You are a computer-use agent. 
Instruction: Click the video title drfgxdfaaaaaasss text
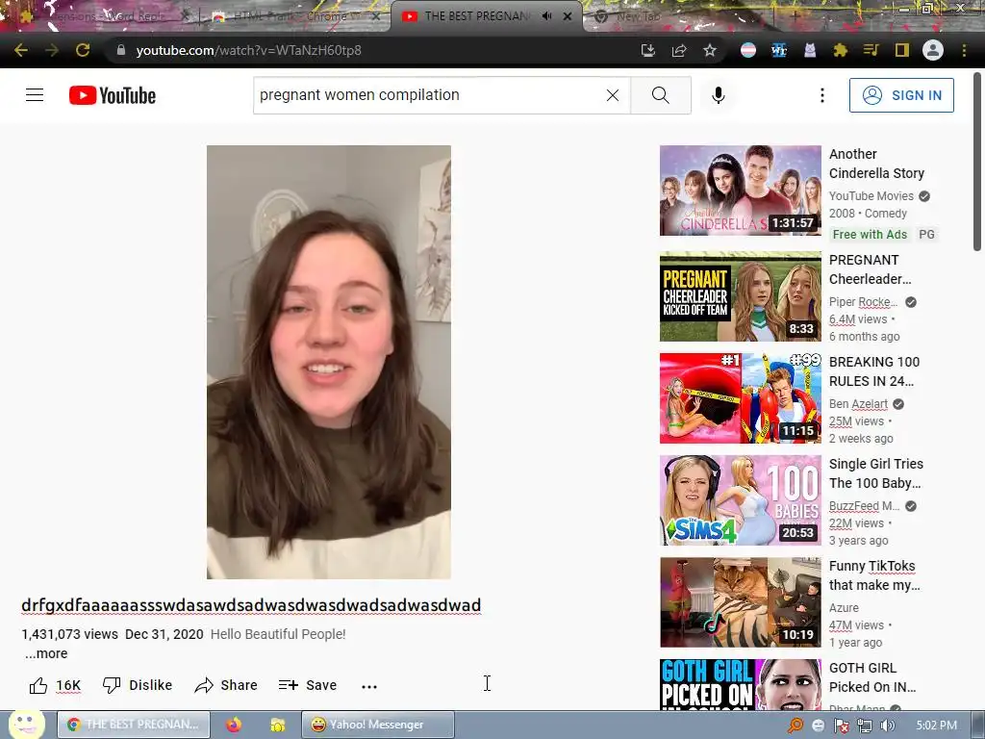(251, 605)
